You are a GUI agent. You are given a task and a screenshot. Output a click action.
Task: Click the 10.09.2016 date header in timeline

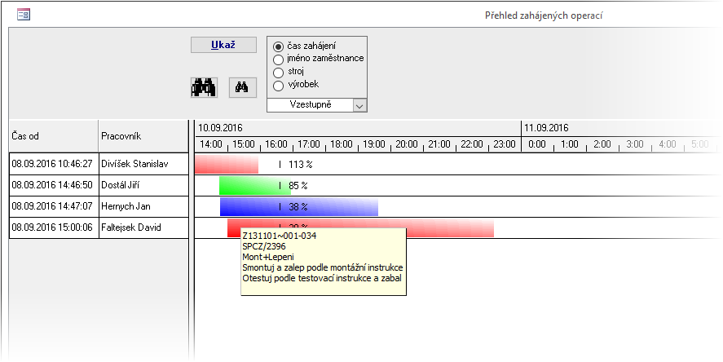[221, 128]
